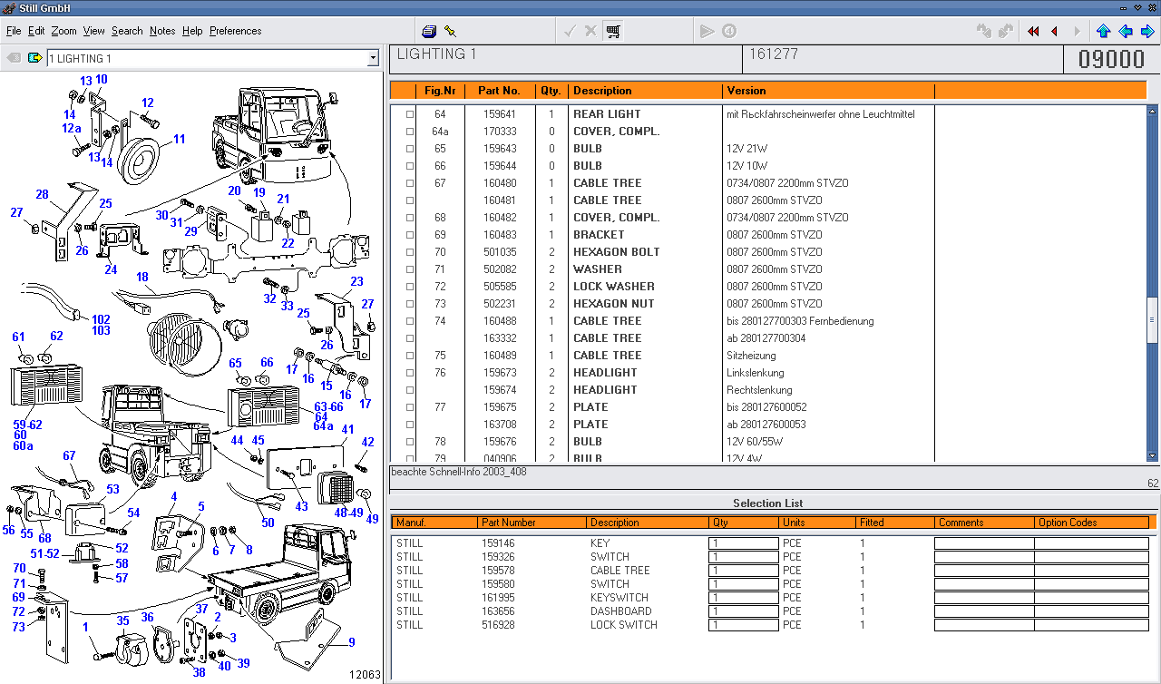Click the Manuf. header in Selection List

[x=411, y=523]
